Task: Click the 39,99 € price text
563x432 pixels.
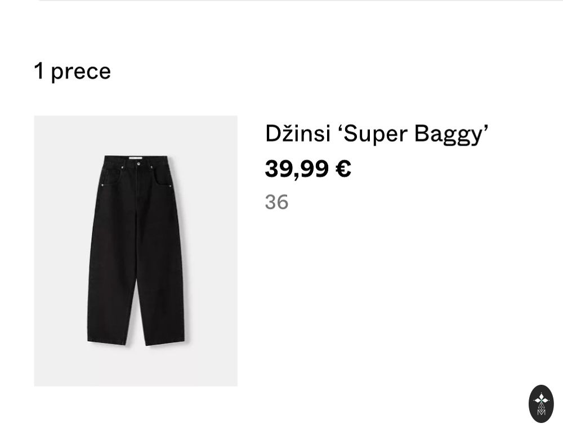Action: [x=308, y=169]
